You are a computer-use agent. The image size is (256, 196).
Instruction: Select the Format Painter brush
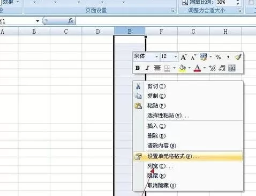pyautogui.click(x=238, y=57)
